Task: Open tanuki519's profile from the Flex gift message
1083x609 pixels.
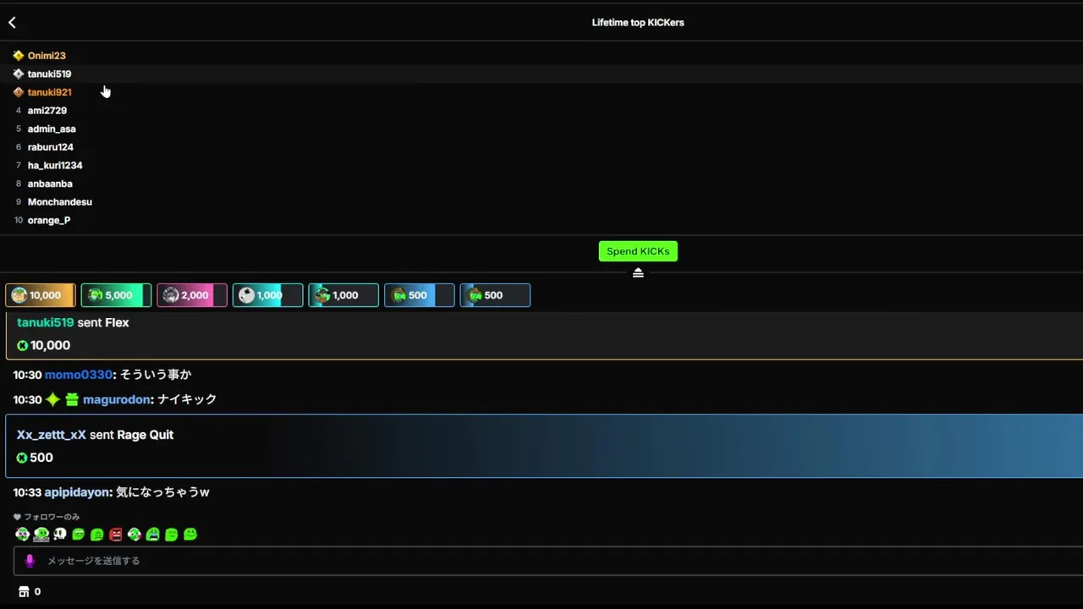Action: point(45,322)
